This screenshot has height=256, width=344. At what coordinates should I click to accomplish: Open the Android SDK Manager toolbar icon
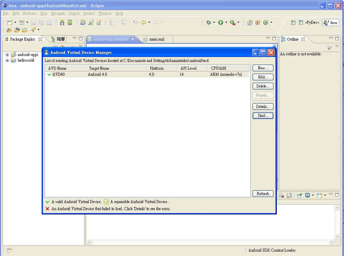click(x=62, y=22)
